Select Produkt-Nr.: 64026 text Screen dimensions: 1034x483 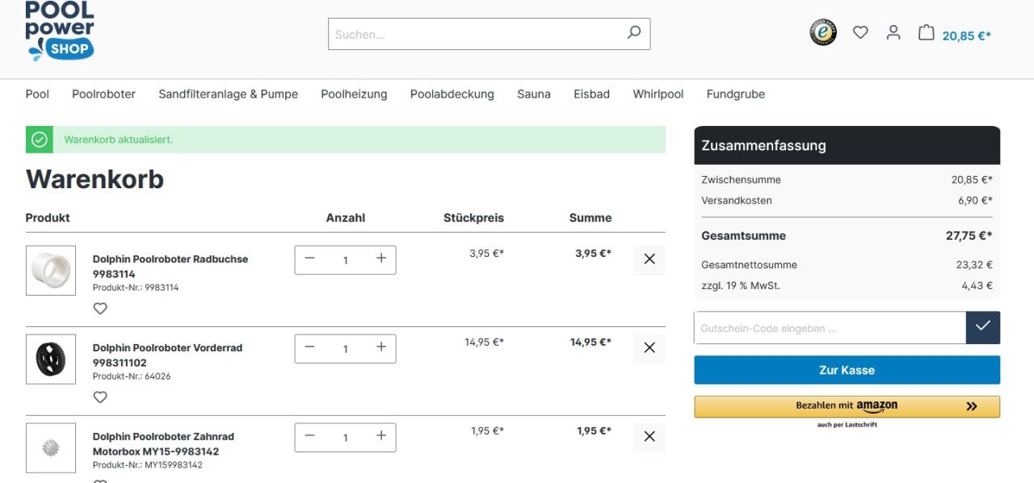132,376
